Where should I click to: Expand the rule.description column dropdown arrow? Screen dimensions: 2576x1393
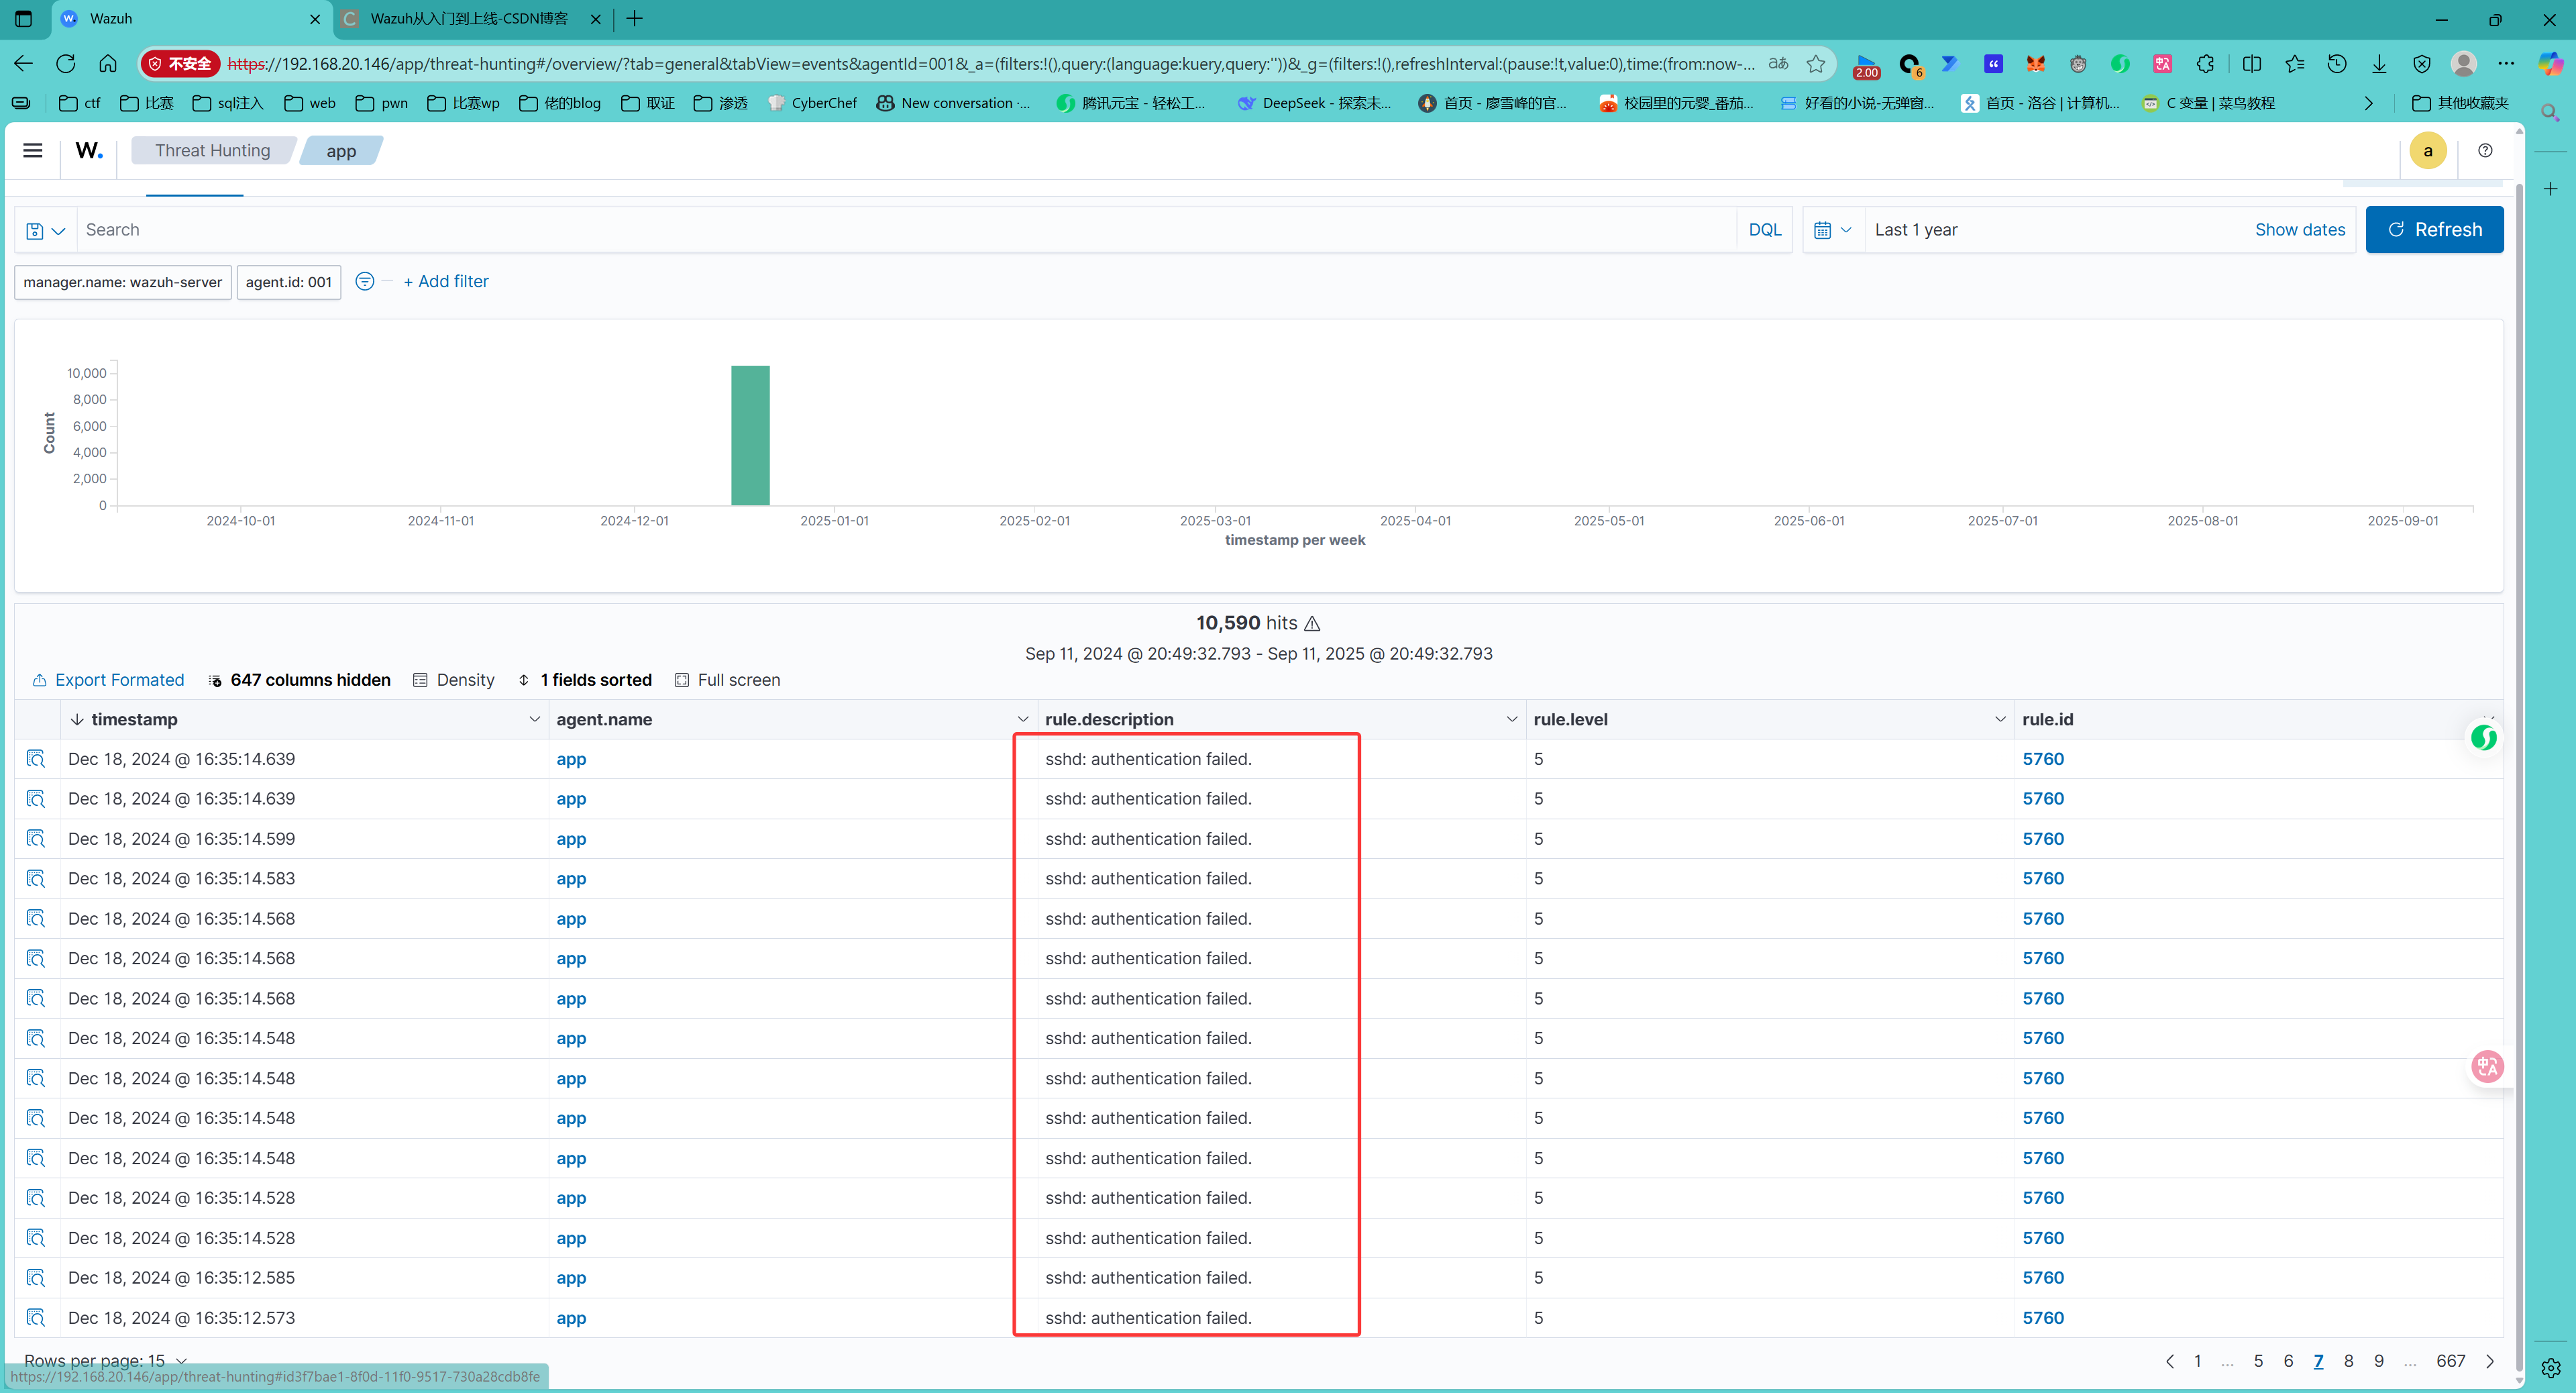click(x=1511, y=719)
